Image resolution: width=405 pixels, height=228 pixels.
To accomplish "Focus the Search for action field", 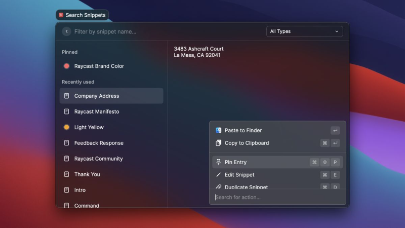I will pyautogui.click(x=277, y=197).
